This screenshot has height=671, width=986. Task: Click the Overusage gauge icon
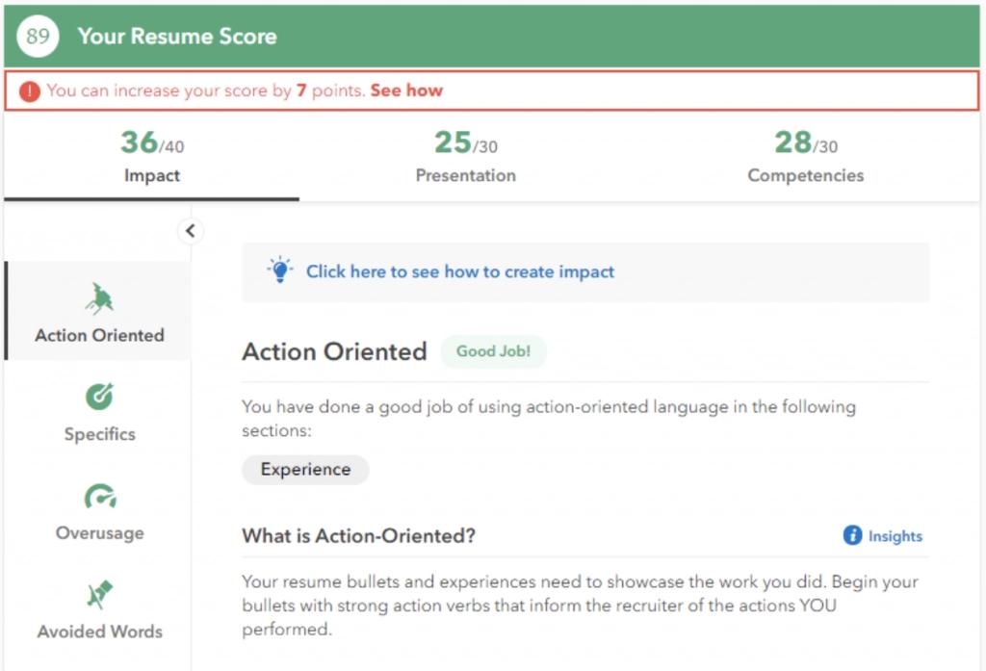99,496
